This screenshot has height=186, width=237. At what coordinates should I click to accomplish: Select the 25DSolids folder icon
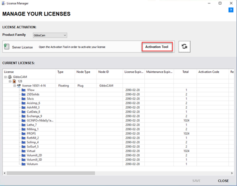[23, 94]
